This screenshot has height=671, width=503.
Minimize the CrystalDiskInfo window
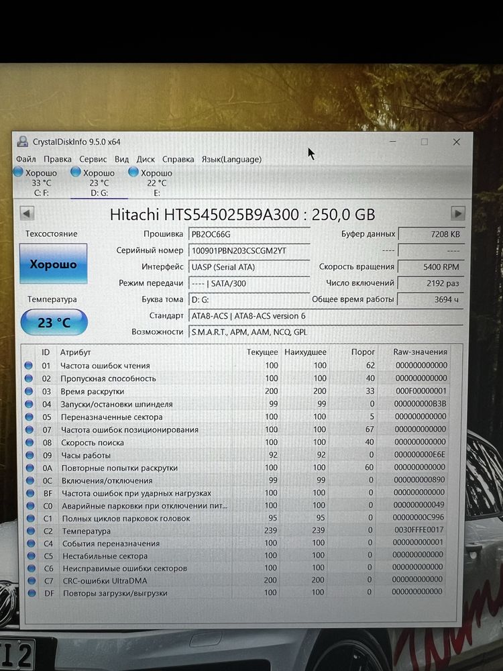click(392, 142)
